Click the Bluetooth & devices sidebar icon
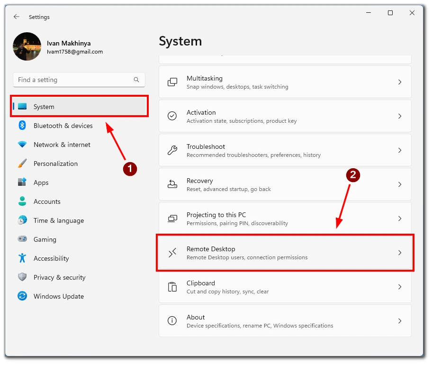This screenshot has height=365, width=432. (x=22, y=126)
